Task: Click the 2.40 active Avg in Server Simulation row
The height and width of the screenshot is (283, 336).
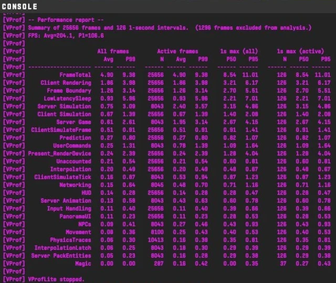Action: (179, 106)
